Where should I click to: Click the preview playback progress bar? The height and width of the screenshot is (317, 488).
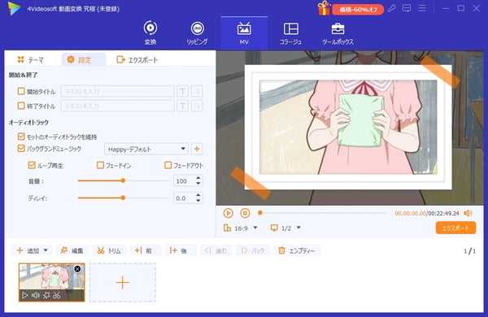(x=322, y=213)
